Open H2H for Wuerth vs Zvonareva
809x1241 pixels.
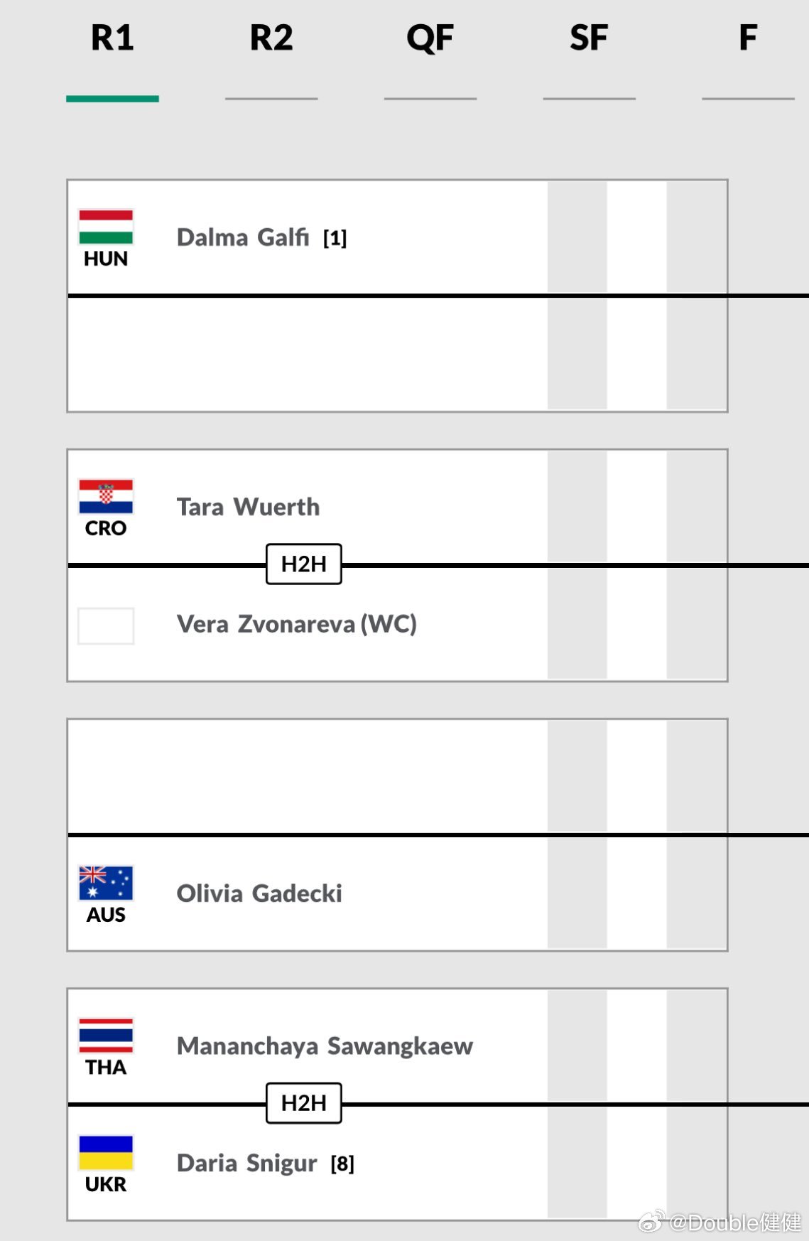[x=304, y=564]
